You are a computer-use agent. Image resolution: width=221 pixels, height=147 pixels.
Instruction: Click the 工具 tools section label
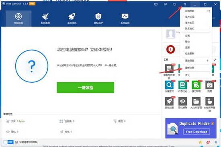point(166,59)
